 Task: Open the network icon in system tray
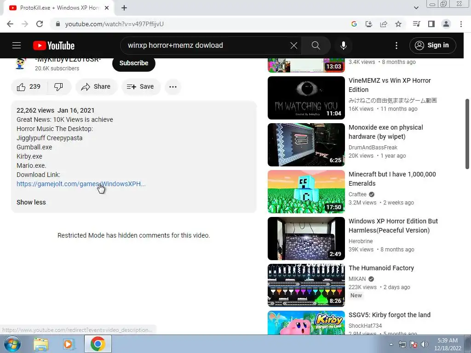[x=402, y=344]
